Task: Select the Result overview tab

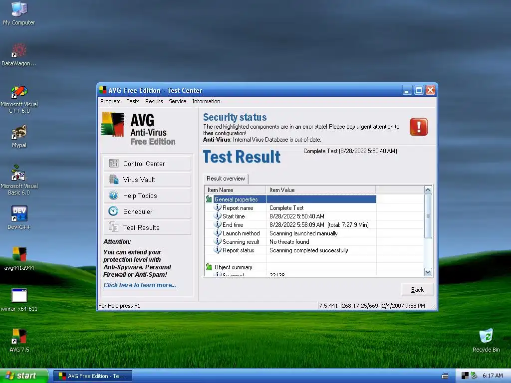Action: pyautogui.click(x=226, y=179)
